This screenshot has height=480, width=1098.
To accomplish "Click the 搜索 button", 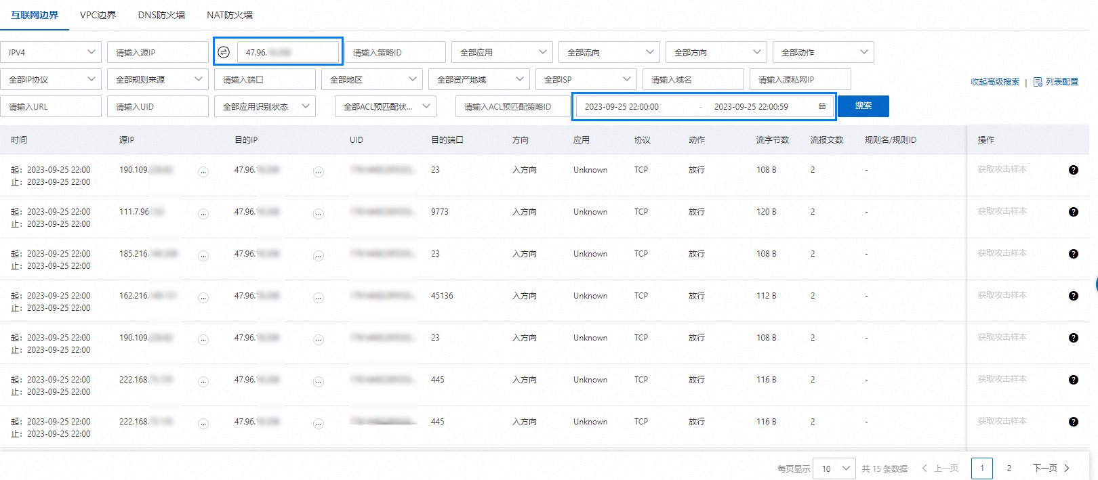I will 863,106.
